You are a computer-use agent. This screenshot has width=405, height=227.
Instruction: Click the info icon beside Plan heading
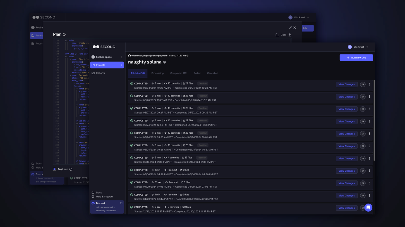tap(64, 34)
